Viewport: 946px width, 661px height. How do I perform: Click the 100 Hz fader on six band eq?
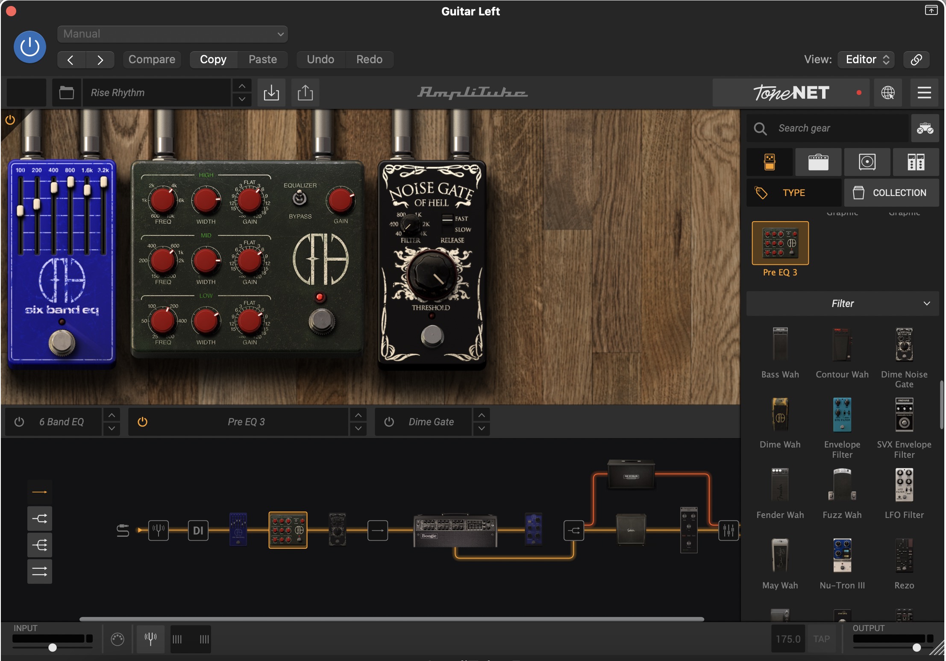(x=20, y=211)
